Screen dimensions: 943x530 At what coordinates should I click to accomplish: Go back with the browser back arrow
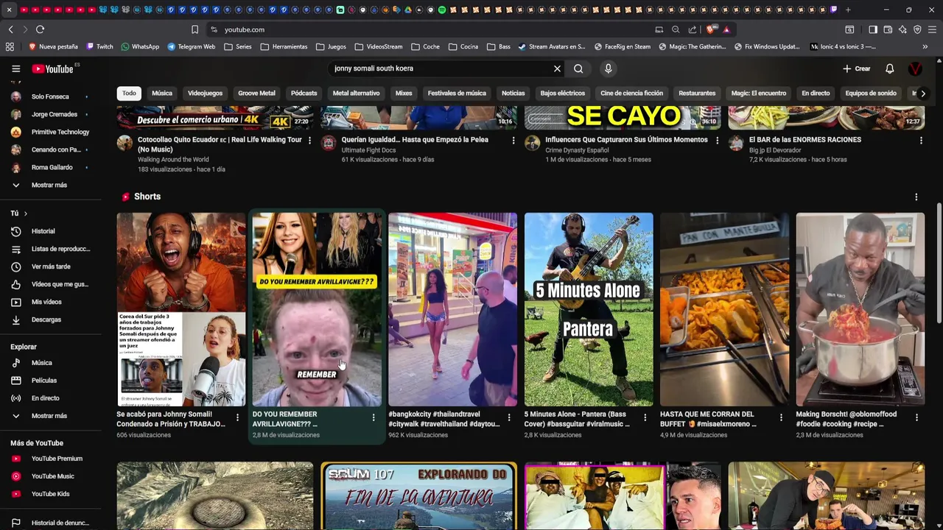pos(10,29)
